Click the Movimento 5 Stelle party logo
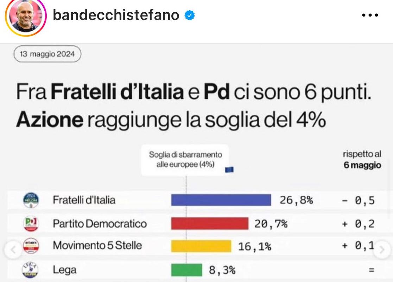Image resolution: width=393 pixels, height=282 pixels. click(31, 246)
